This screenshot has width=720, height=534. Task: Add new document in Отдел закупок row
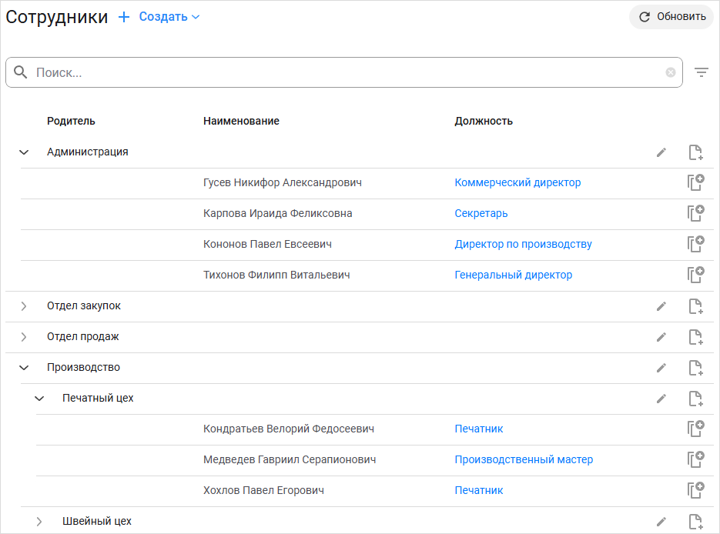[x=695, y=306]
